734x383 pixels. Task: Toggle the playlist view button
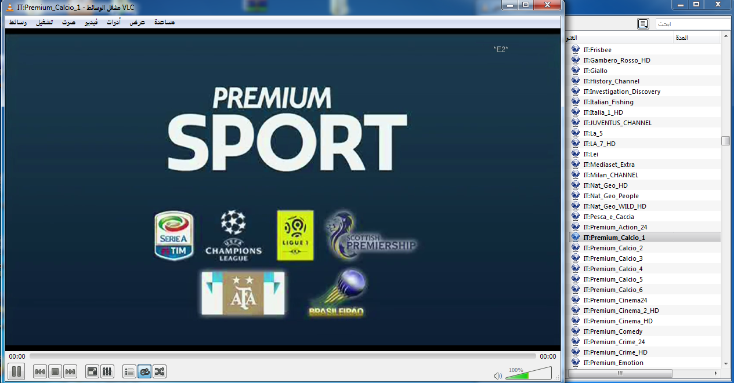pos(129,371)
